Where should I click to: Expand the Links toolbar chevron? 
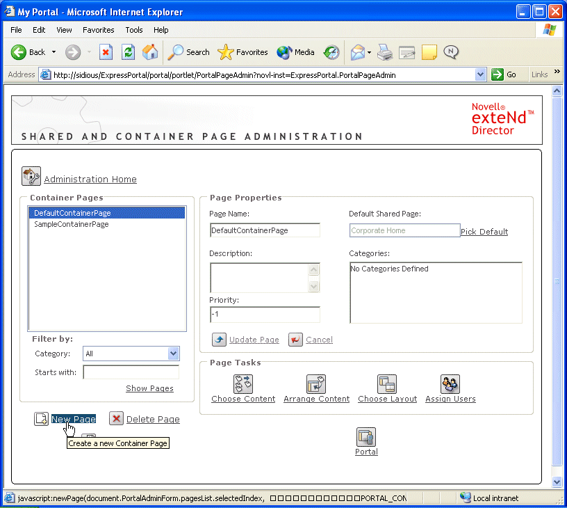pyautogui.click(x=557, y=72)
